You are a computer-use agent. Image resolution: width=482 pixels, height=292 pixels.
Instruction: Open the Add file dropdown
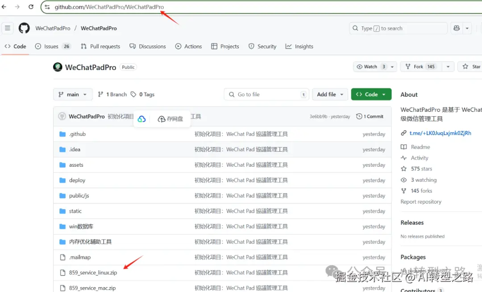tap(330, 94)
